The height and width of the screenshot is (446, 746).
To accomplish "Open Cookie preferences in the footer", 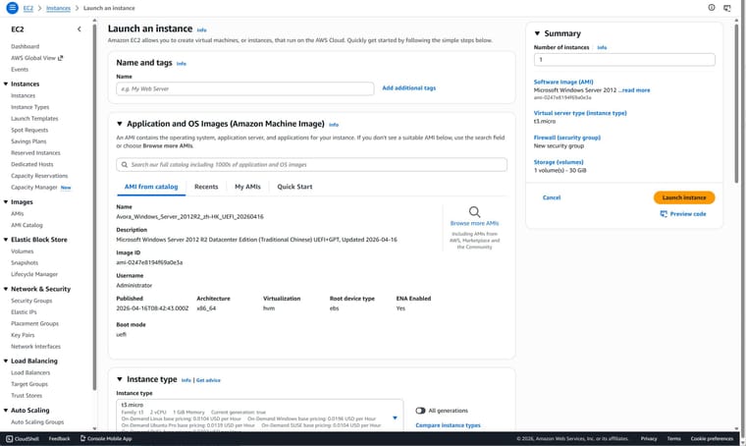I will click(712, 438).
